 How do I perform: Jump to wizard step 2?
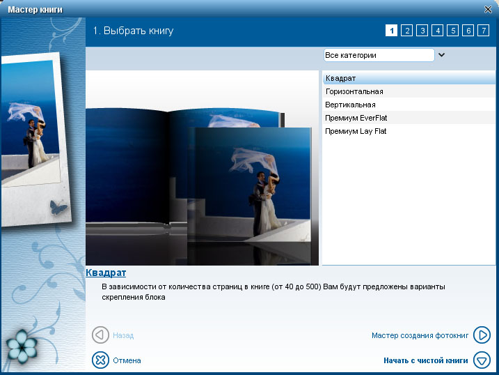406,31
